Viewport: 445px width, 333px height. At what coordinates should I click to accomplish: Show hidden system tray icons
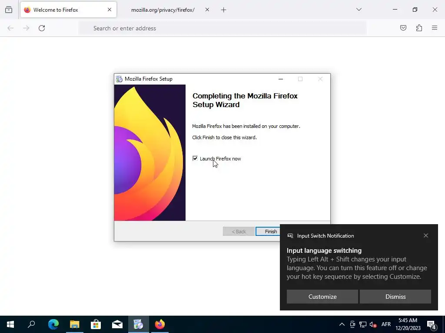[342, 324]
